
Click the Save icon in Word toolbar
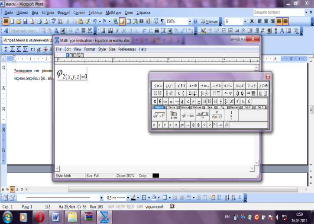(x=25, y=21)
